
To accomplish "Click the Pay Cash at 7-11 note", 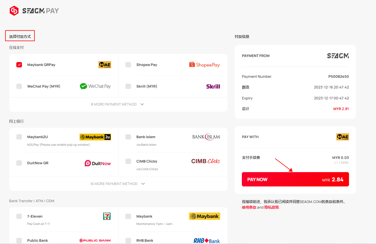I will [39, 224].
